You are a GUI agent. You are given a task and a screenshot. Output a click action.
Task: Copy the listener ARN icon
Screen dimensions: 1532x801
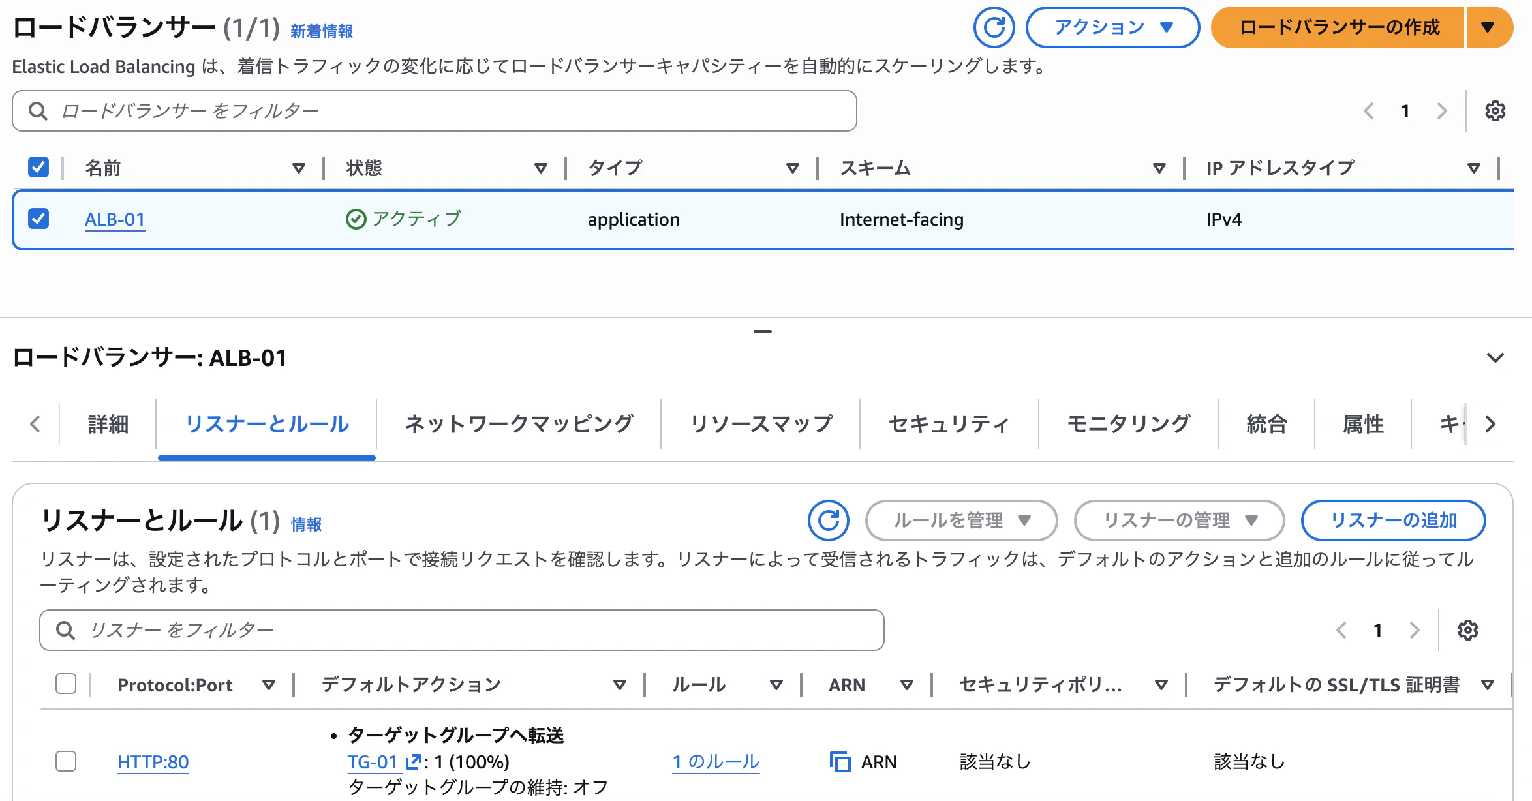click(x=840, y=762)
